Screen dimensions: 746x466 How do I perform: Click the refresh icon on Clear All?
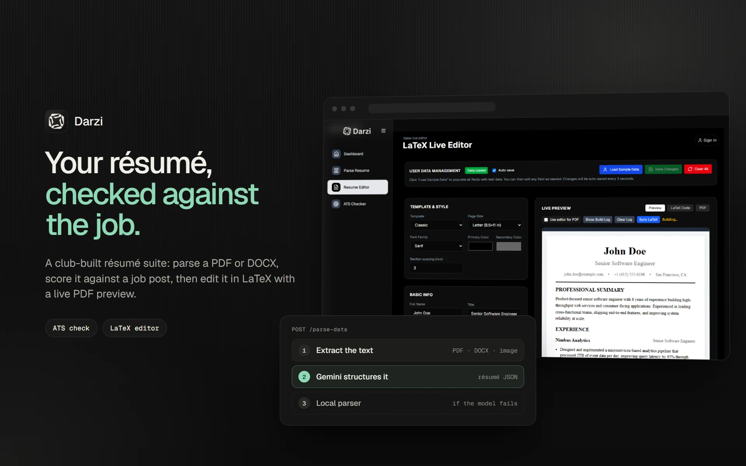(690, 169)
